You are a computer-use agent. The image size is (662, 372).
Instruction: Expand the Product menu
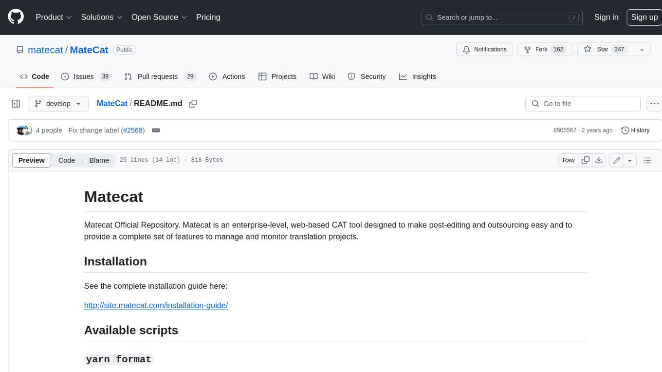point(54,17)
